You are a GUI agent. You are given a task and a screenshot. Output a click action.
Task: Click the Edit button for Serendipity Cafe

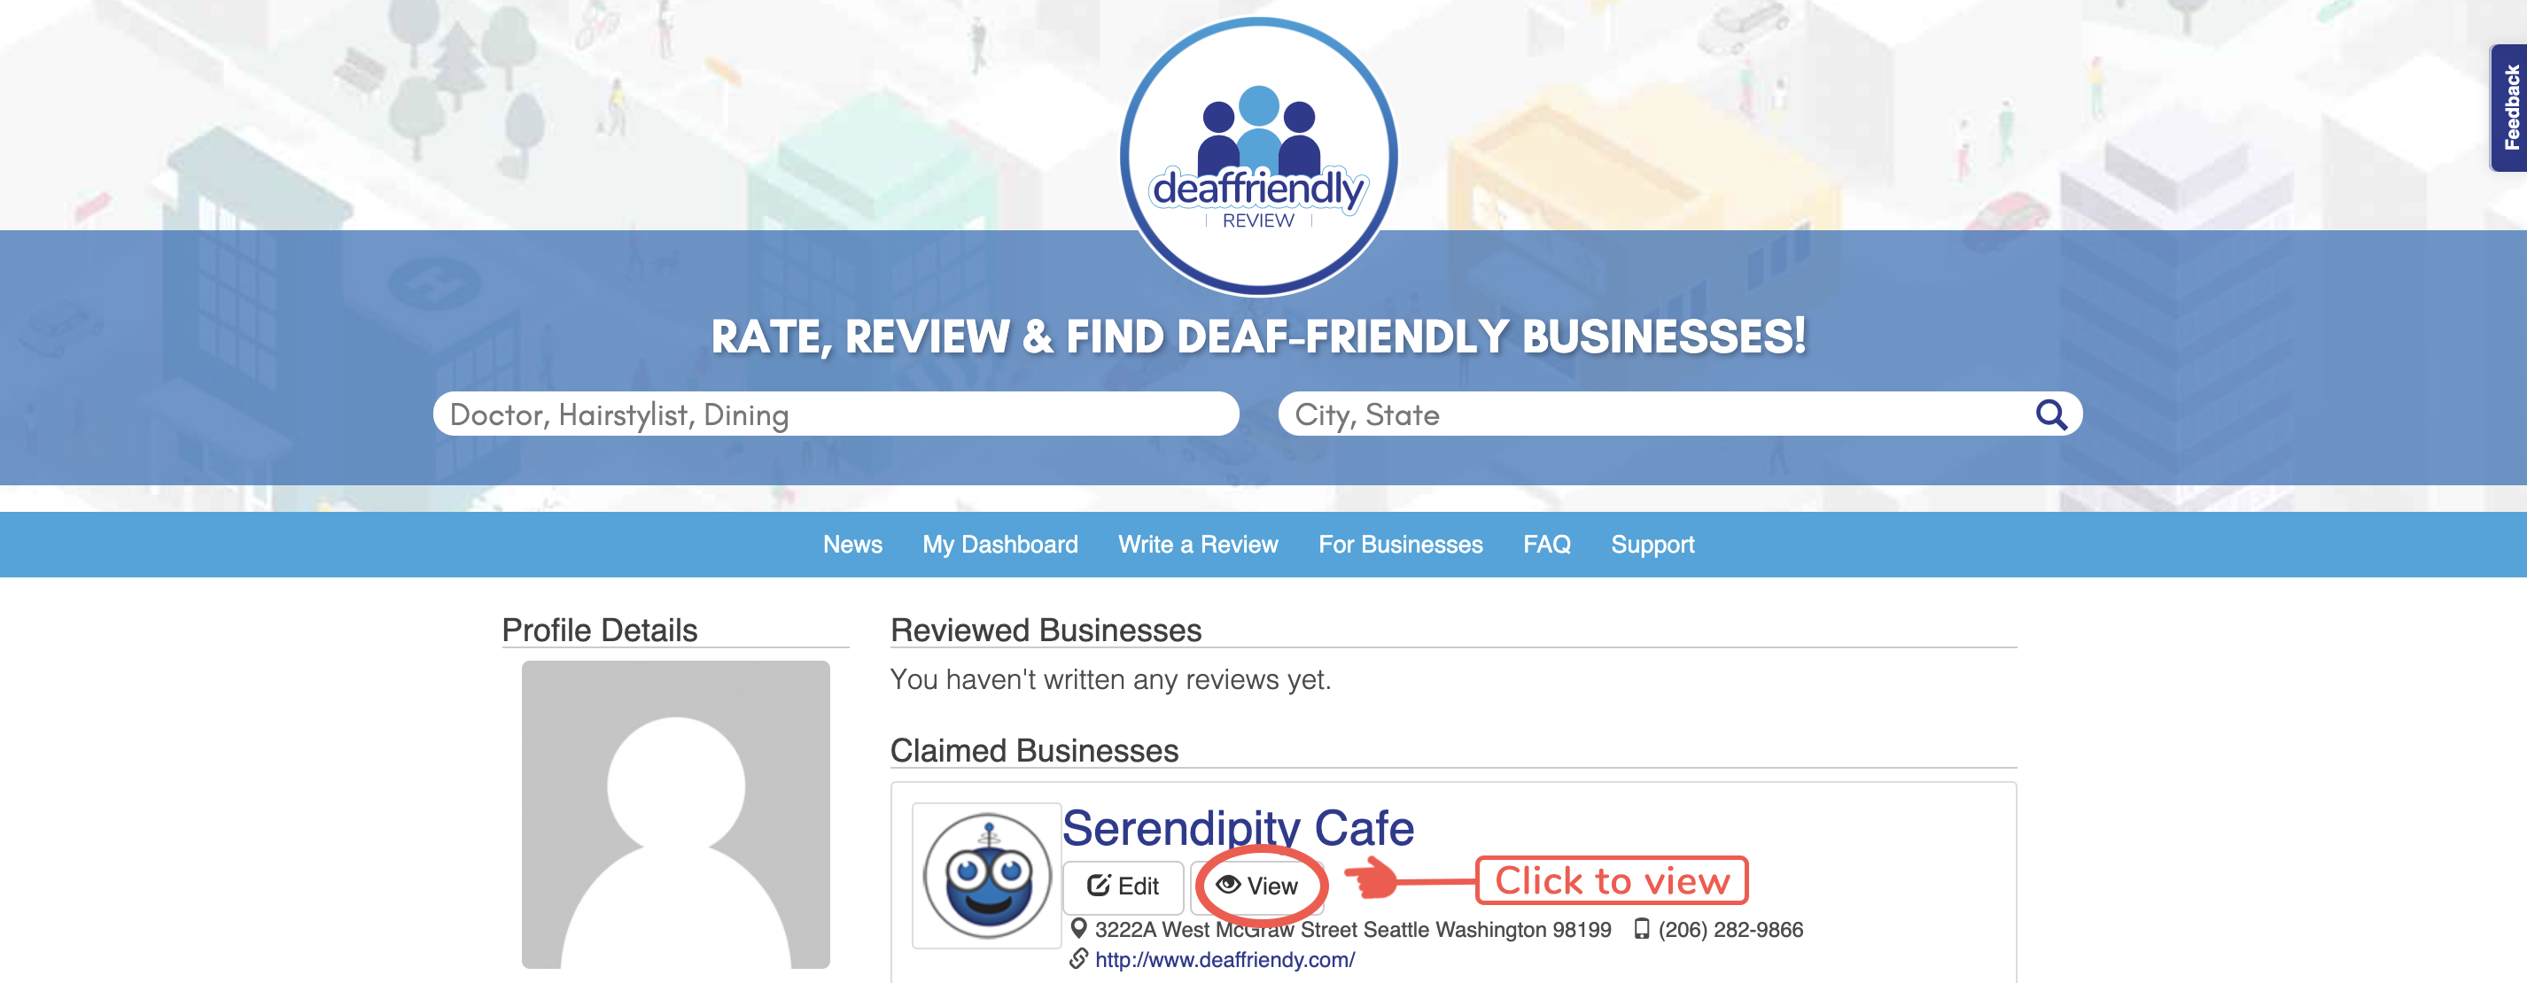1124,886
